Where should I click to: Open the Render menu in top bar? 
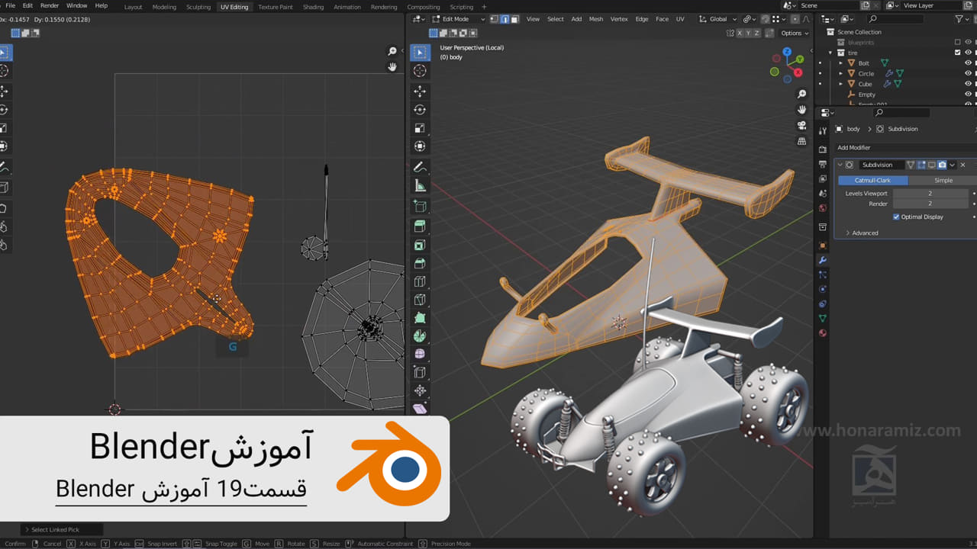pyautogui.click(x=50, y=5)
